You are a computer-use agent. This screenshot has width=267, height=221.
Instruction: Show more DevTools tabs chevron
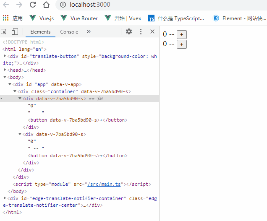[x=89, y=31]
